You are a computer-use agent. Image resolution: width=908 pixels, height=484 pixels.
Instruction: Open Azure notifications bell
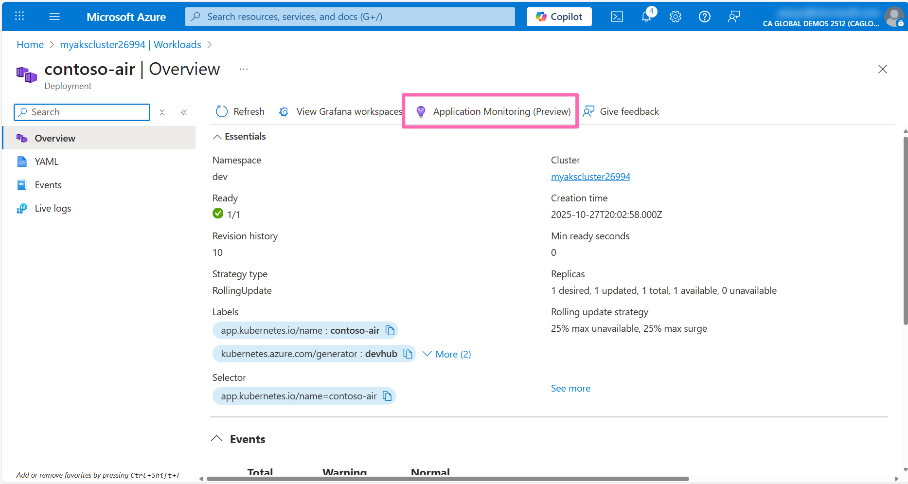point(646,16)
